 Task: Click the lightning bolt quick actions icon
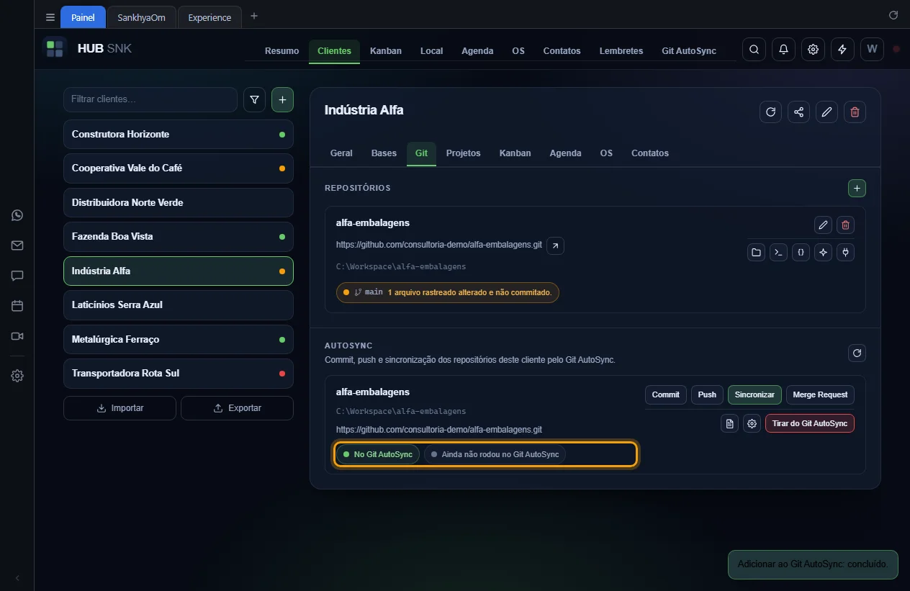point(842,50)
